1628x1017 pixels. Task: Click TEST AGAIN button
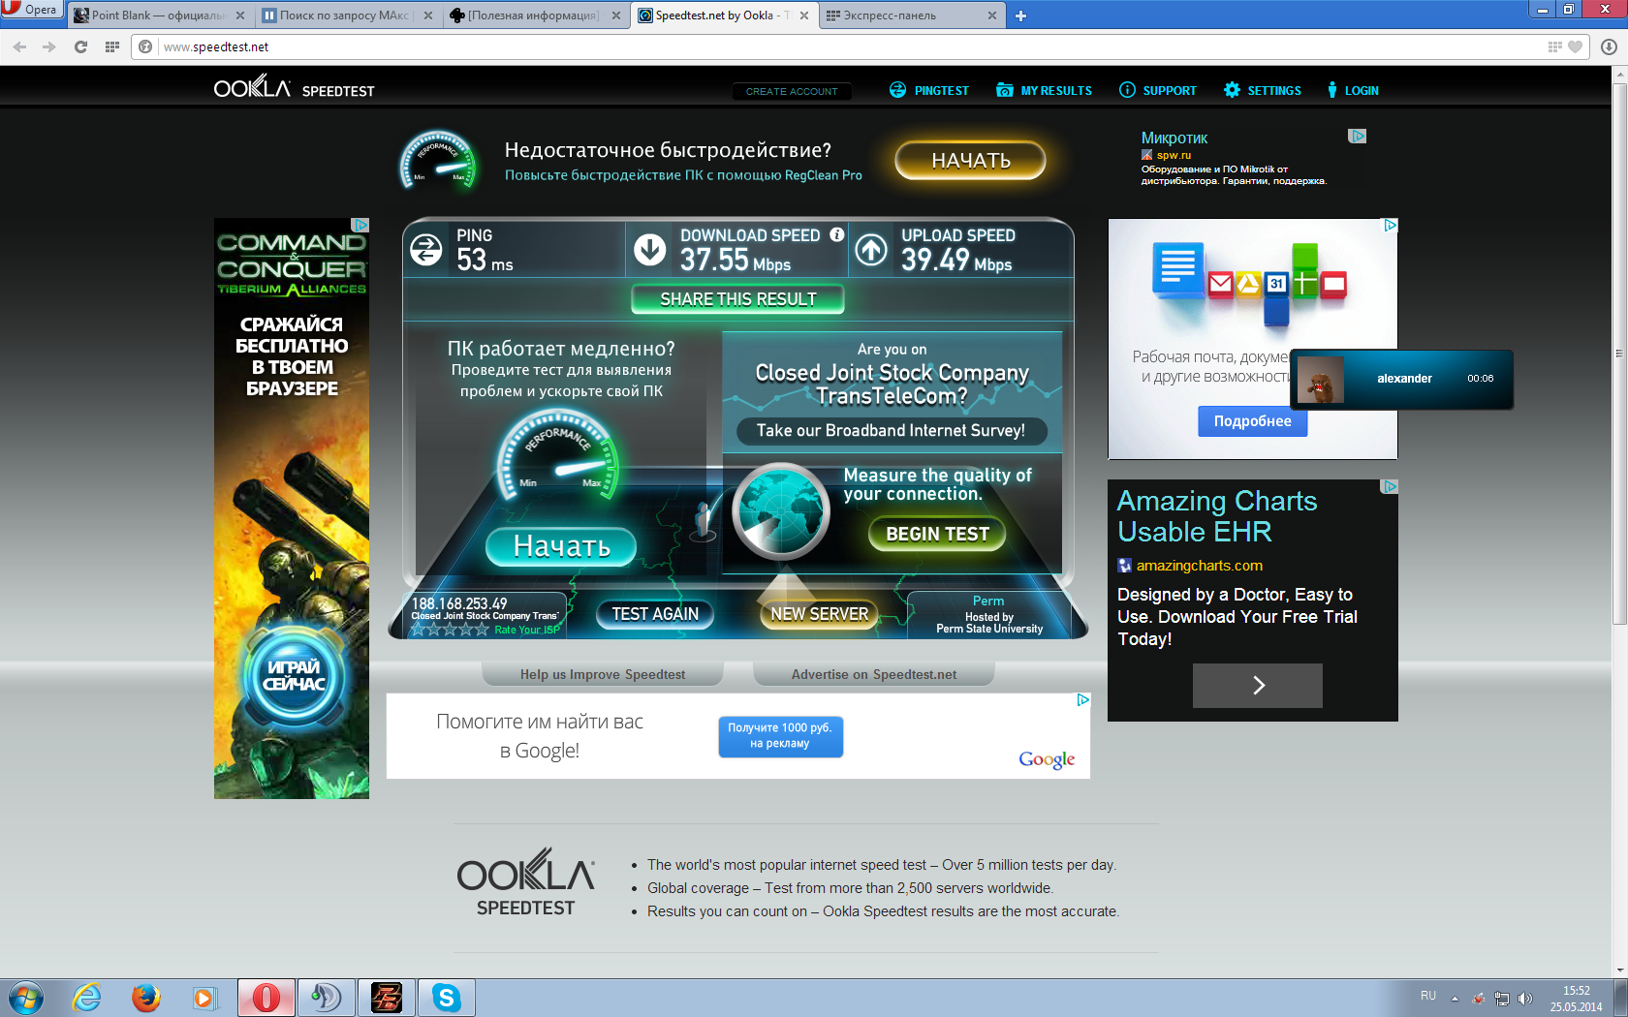tap(654, 614)
